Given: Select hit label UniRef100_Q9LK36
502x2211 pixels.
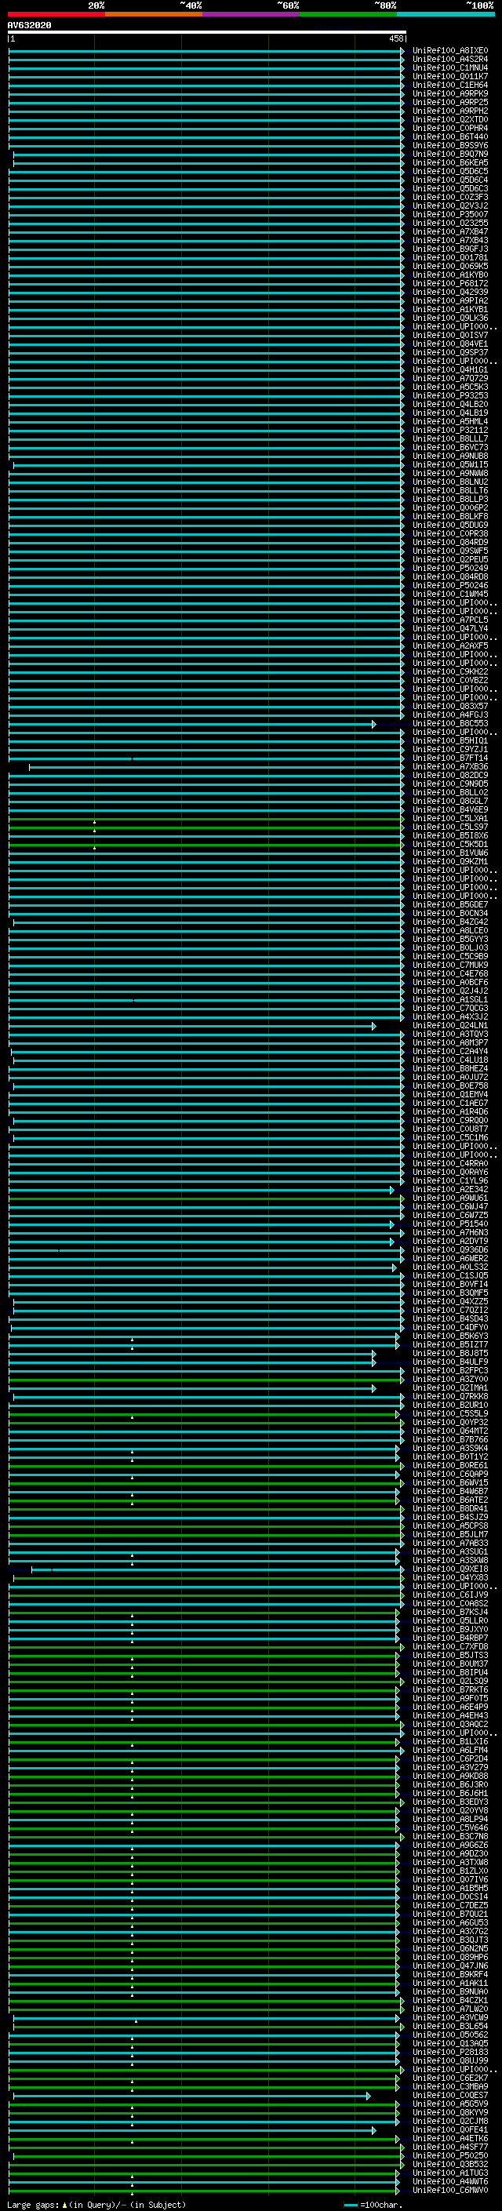Looking at the screenshot, I should coord(450,318).
